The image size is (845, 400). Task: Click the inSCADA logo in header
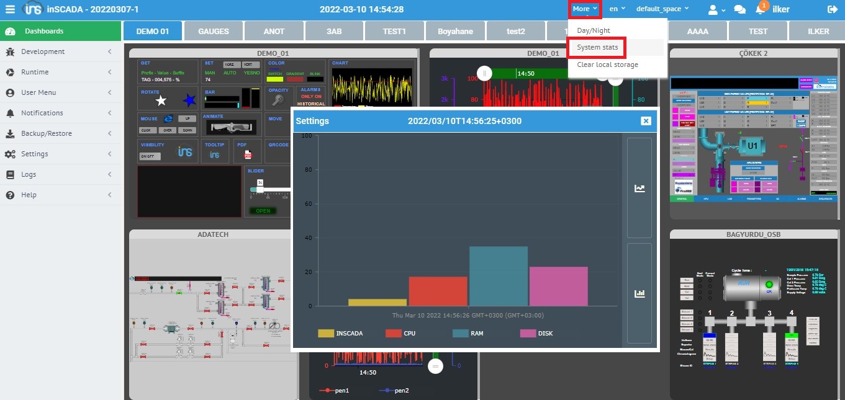point(32,9)
